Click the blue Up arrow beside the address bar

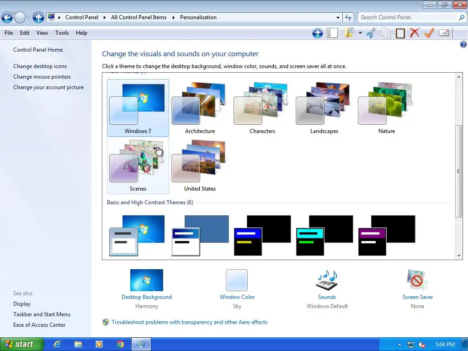pos(38,18)
